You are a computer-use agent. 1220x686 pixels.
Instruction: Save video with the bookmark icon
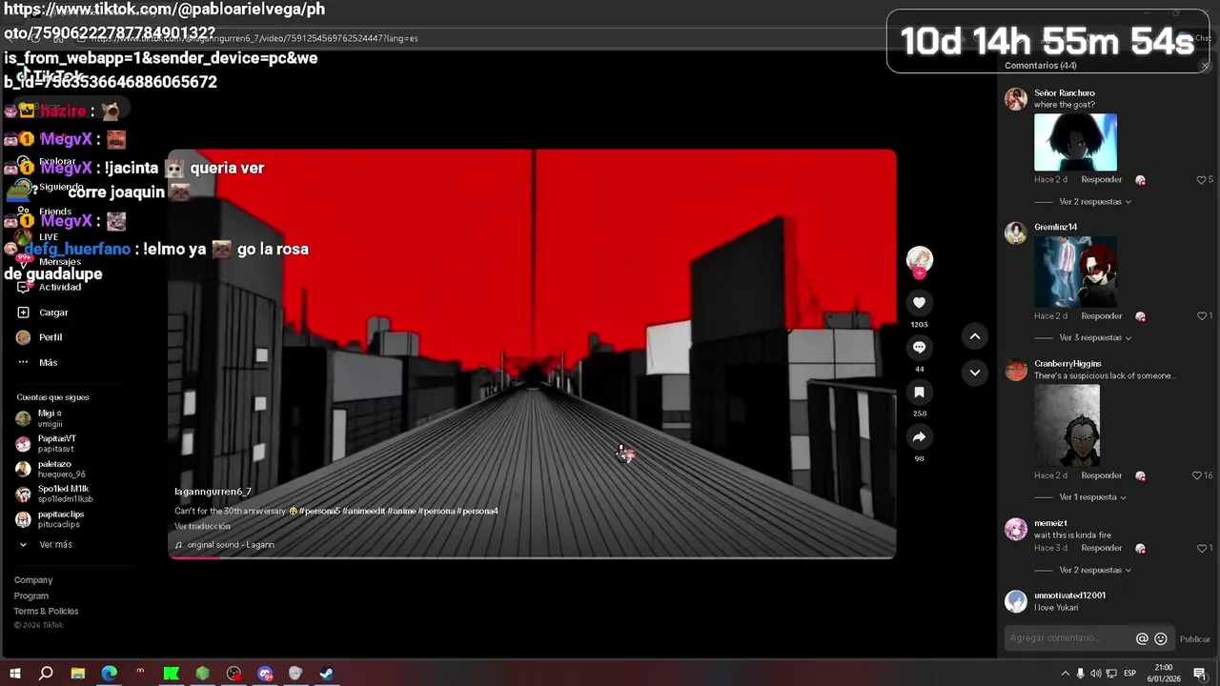(x=919, y=393)
